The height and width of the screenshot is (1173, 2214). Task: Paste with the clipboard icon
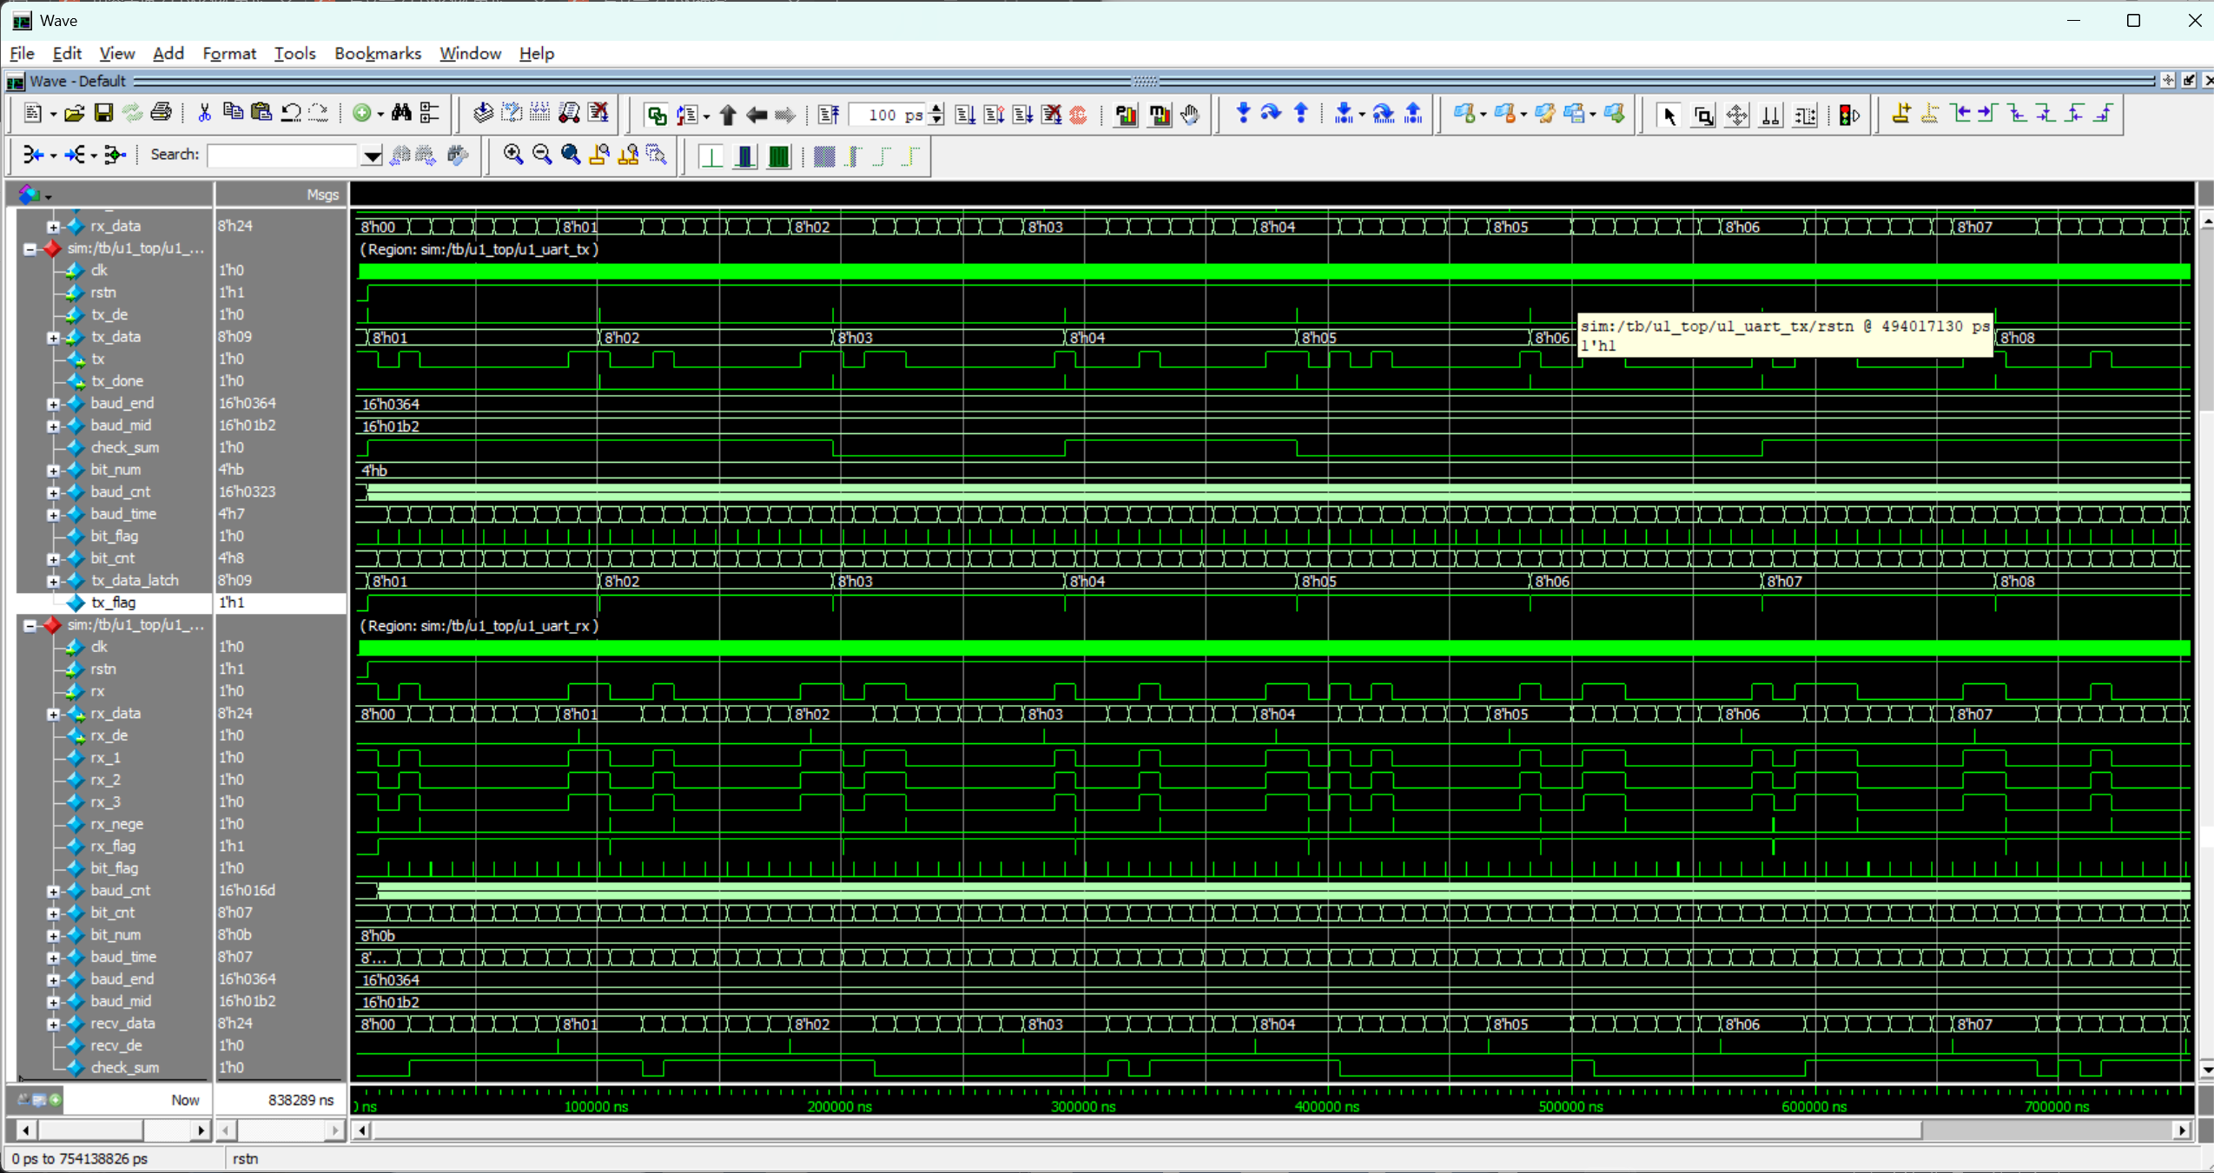(x=261, y=114)
